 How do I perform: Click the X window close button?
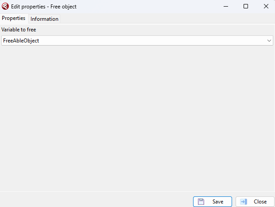tap(266, 7)
